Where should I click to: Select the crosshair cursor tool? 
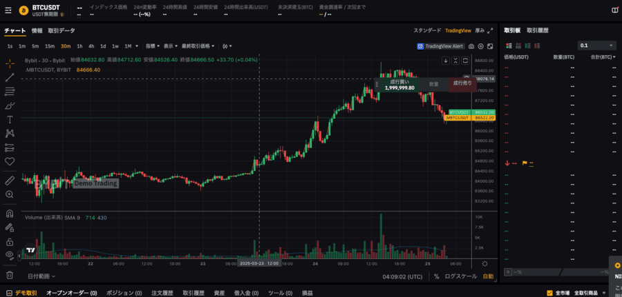click(10, 63)
